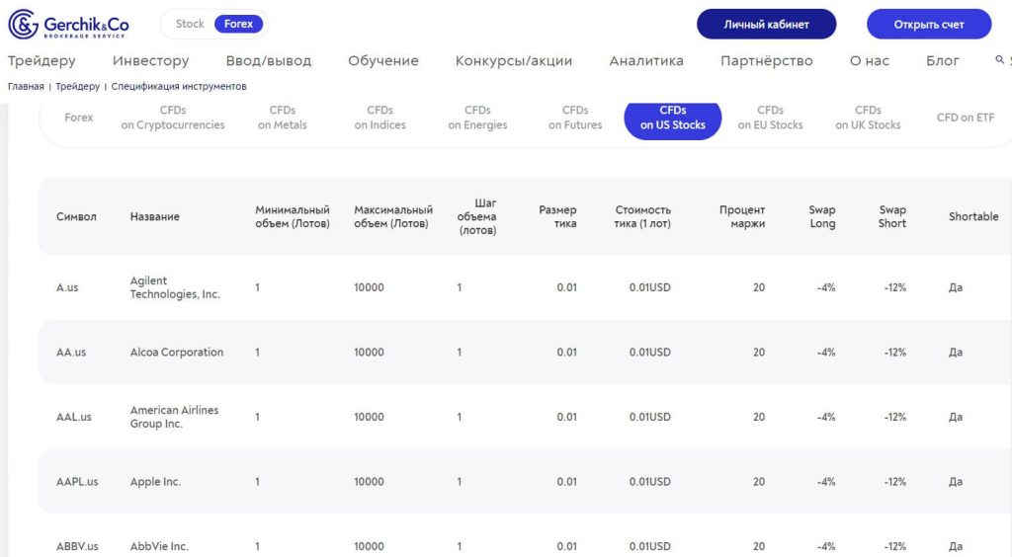The width and height of the screenshot is (1012, 557).
Task: Click the Alcoa Corporation name
Action: pyautogui.click(x=177, y=352)
